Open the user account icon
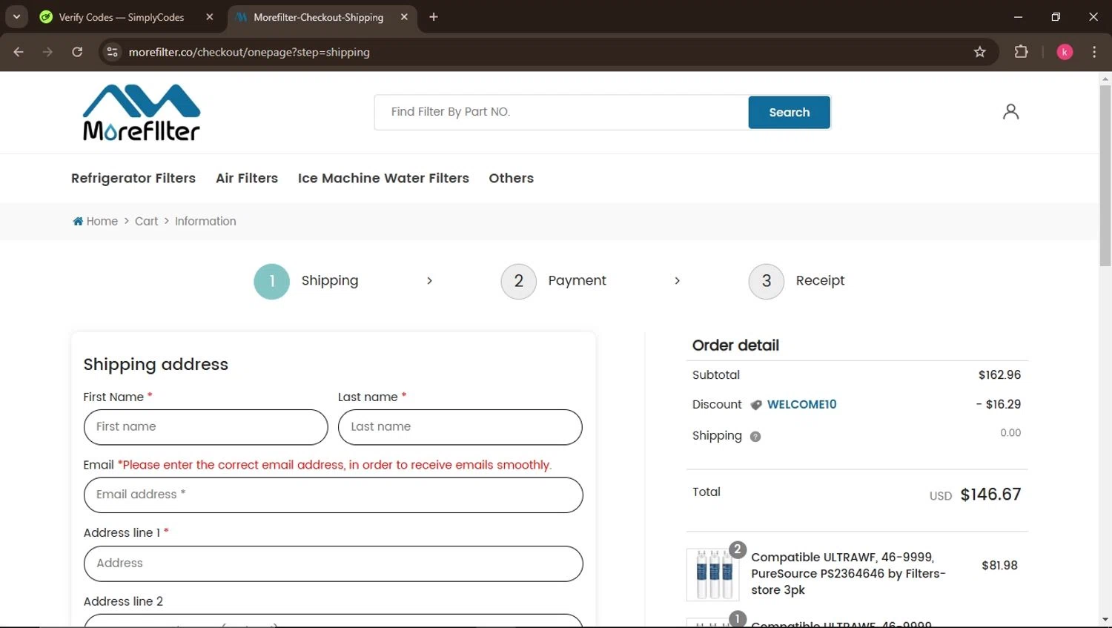 1010,112
